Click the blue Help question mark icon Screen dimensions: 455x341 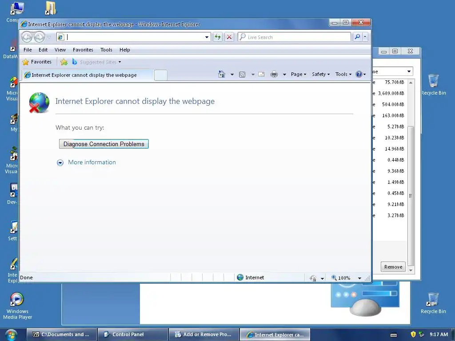click(x=359, y=74)
